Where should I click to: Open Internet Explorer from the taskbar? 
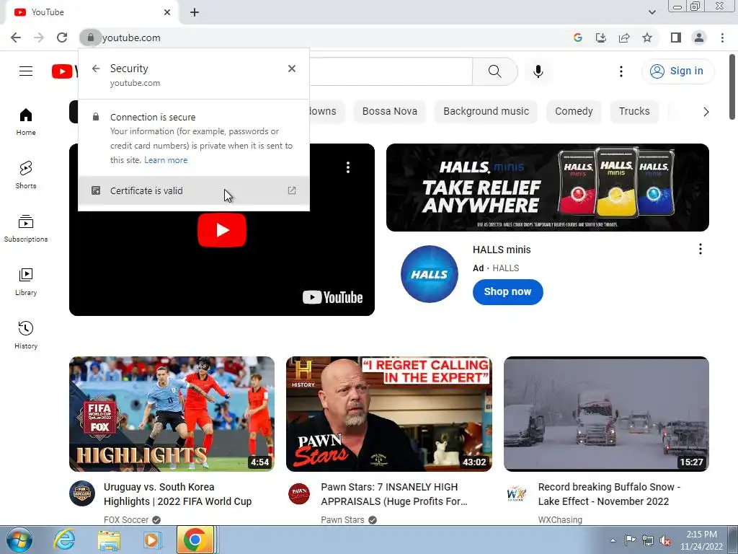(63, 540)
